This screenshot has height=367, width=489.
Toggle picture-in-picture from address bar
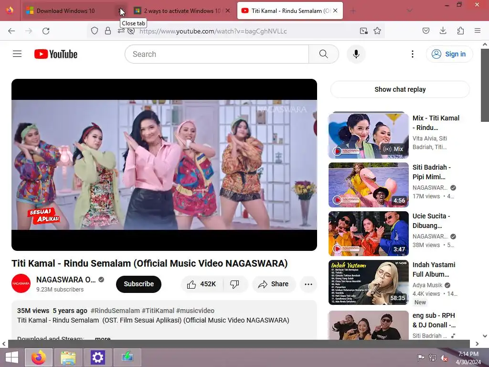363,31
